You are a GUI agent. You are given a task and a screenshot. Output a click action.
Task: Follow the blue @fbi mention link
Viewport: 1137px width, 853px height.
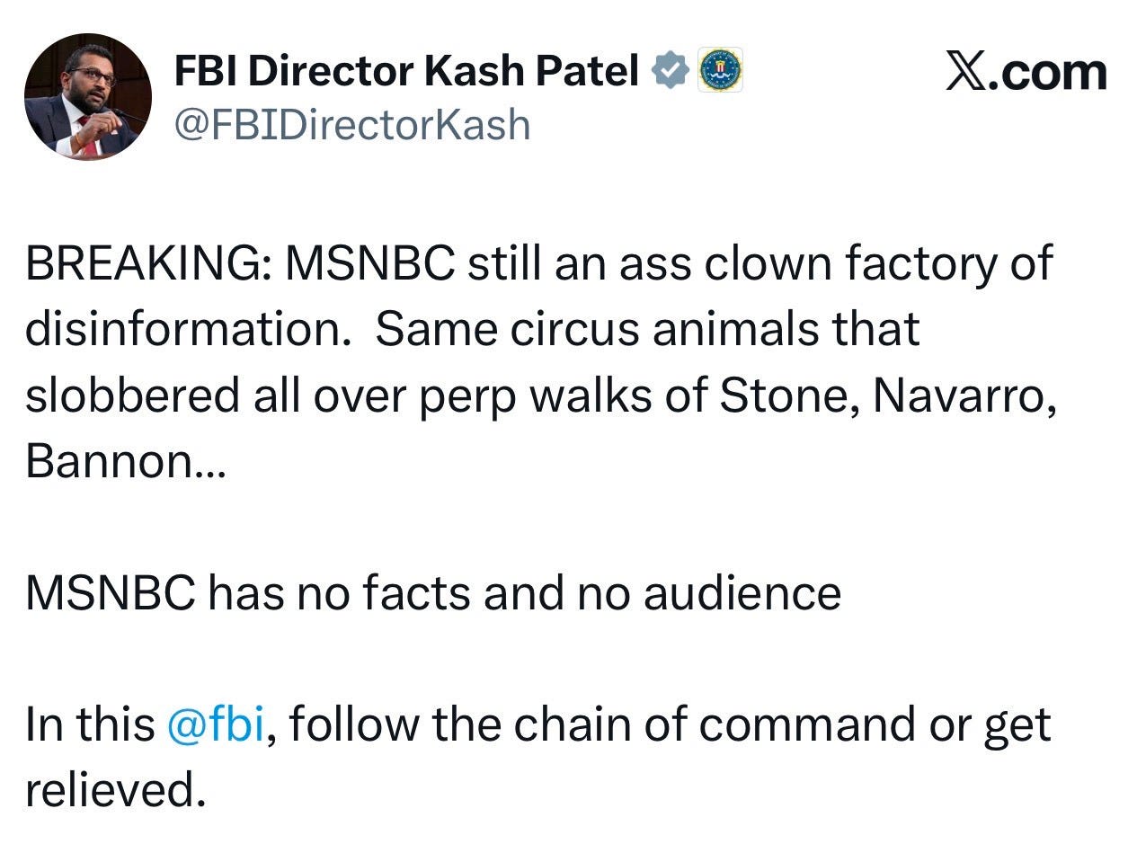click(216, 724)
